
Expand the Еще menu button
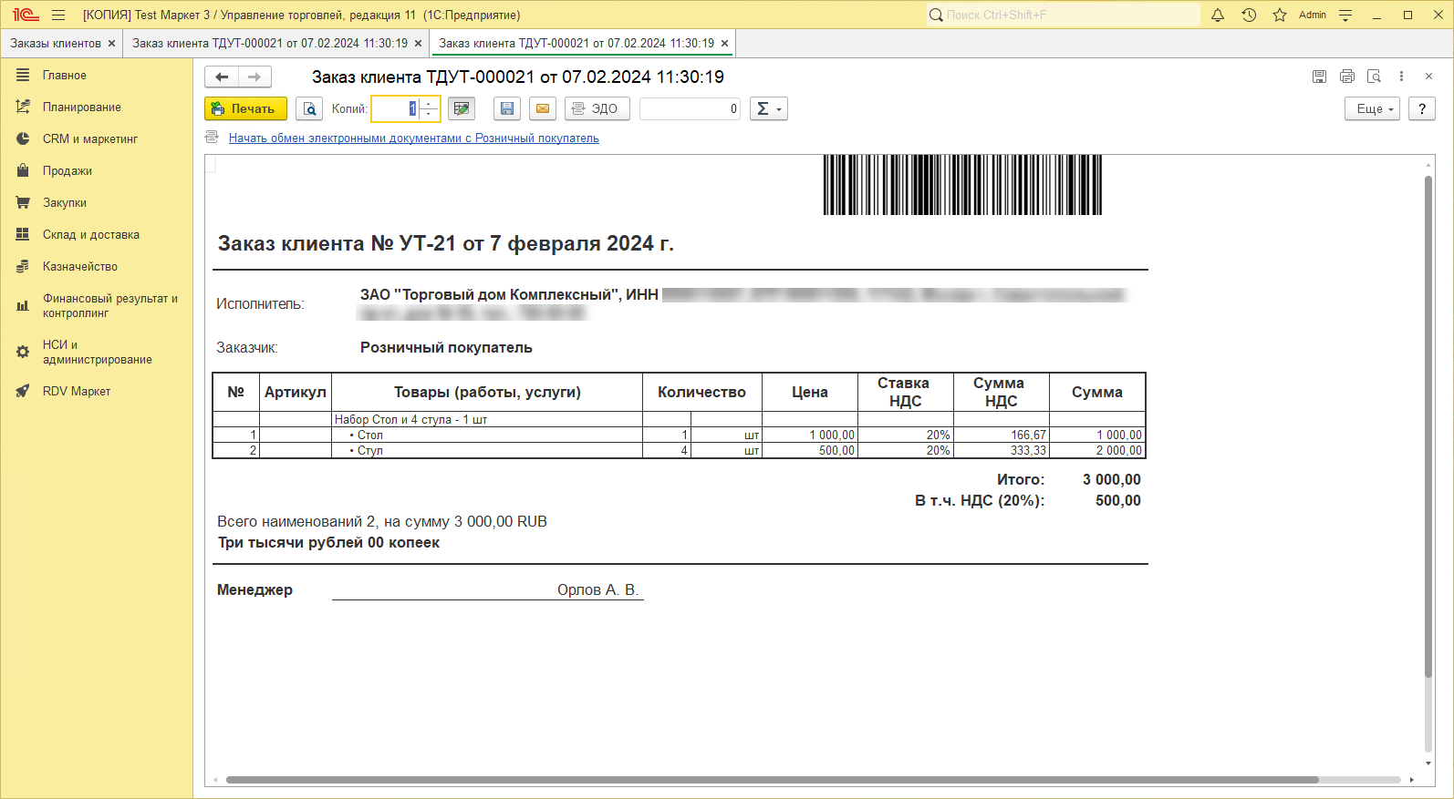point(1372,109)
